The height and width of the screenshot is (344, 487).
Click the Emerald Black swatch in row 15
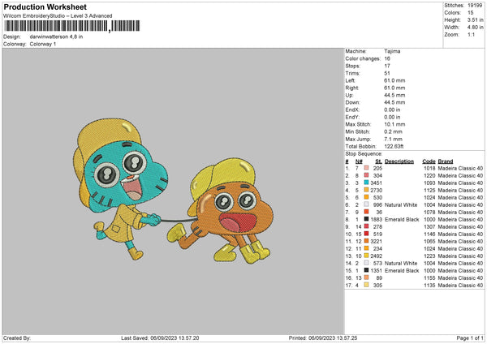point(367,270)
